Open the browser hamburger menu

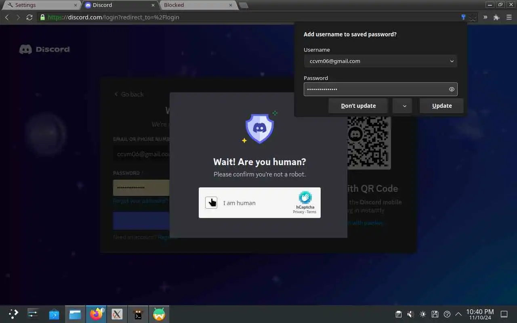tap(509, 17)
